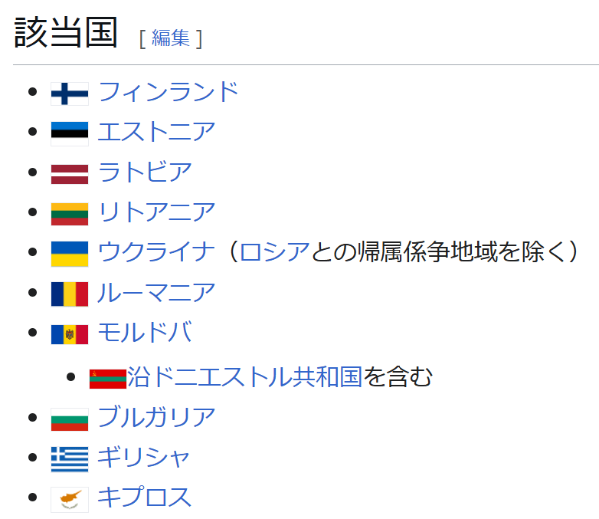Image resolution: width=599 pixels, height=519 pixels.
Task: Click the Romania flag icon
Action: click(70, 293)
